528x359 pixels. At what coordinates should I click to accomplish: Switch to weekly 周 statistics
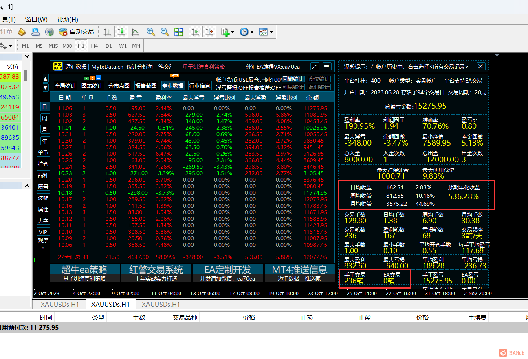[x=44, y=118]
